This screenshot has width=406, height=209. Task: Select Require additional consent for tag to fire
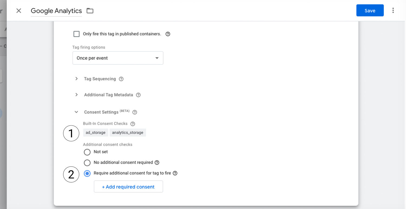(87, 173)
